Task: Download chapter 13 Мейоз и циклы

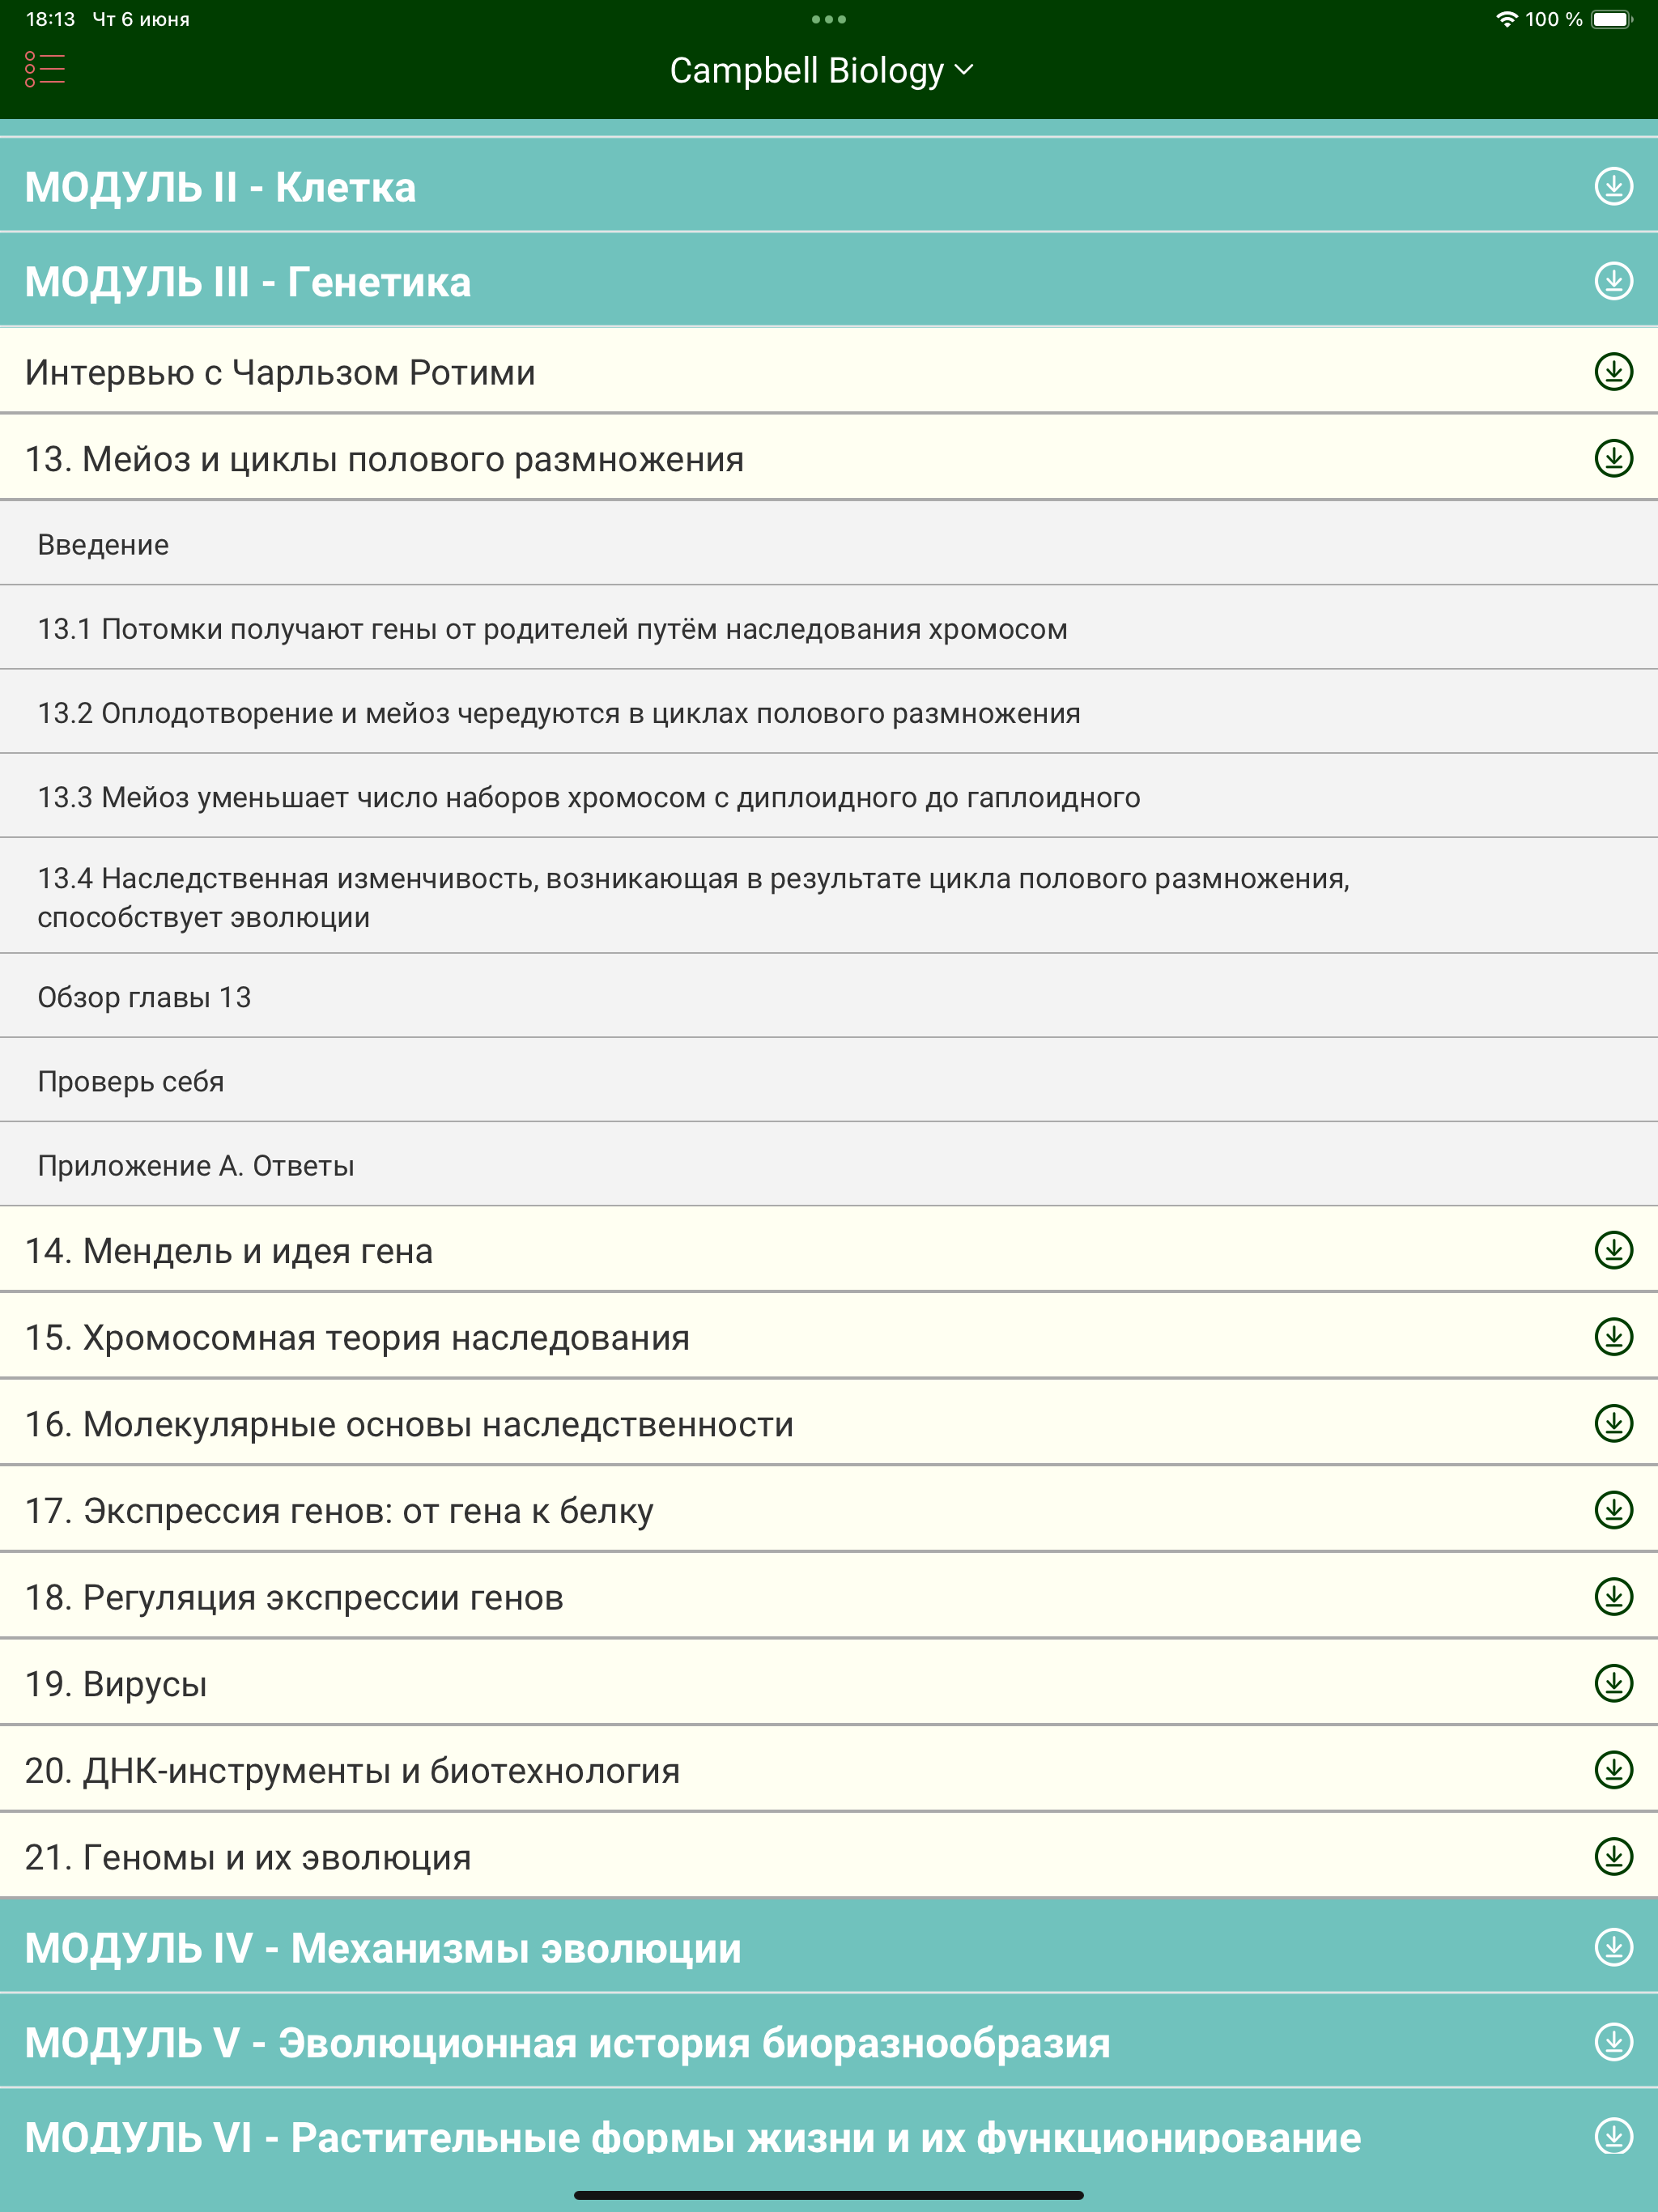Action: [x=1613, y=458]
